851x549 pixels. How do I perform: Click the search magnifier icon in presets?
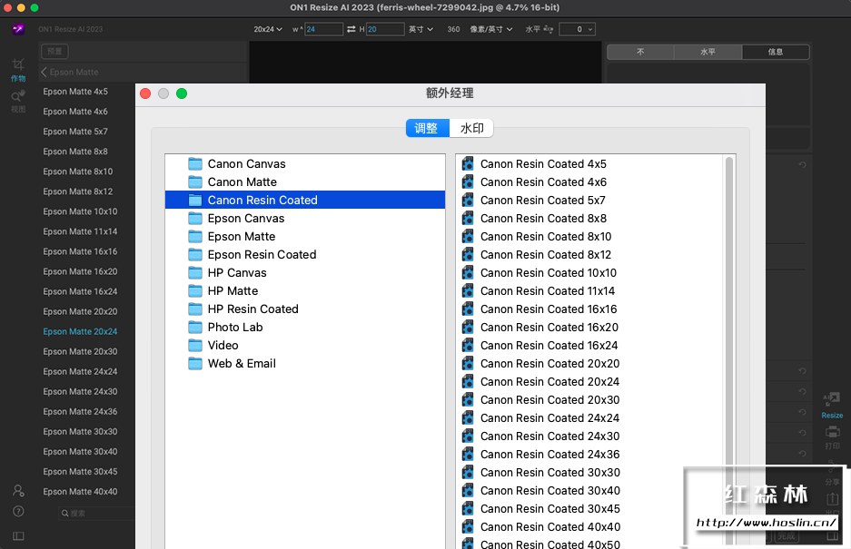65,514
